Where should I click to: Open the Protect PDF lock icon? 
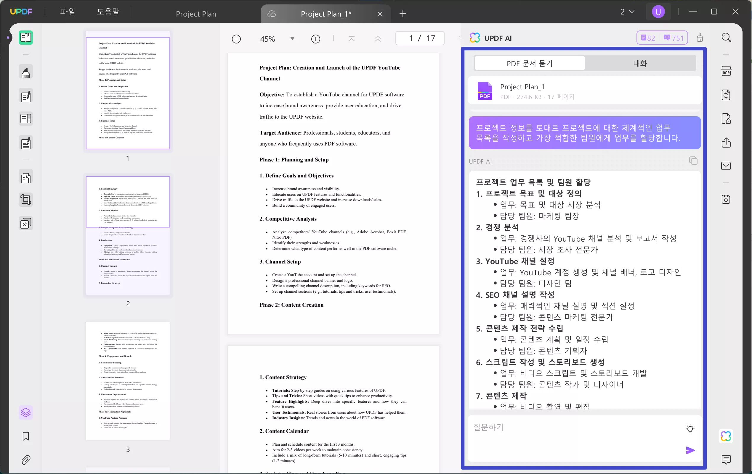point(726,119)
